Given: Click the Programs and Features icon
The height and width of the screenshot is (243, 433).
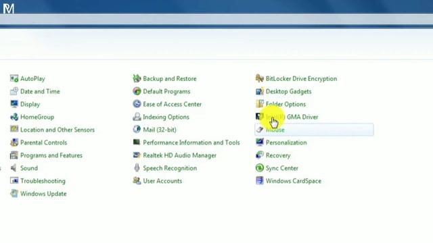Looking at the screenshot, I should pyautogui.click(x=14, y=155).
